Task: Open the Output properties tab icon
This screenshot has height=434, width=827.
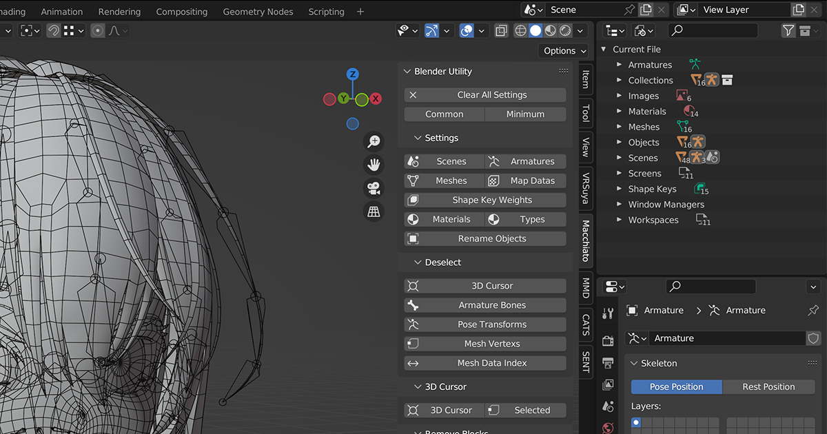Action: (608, 363)
